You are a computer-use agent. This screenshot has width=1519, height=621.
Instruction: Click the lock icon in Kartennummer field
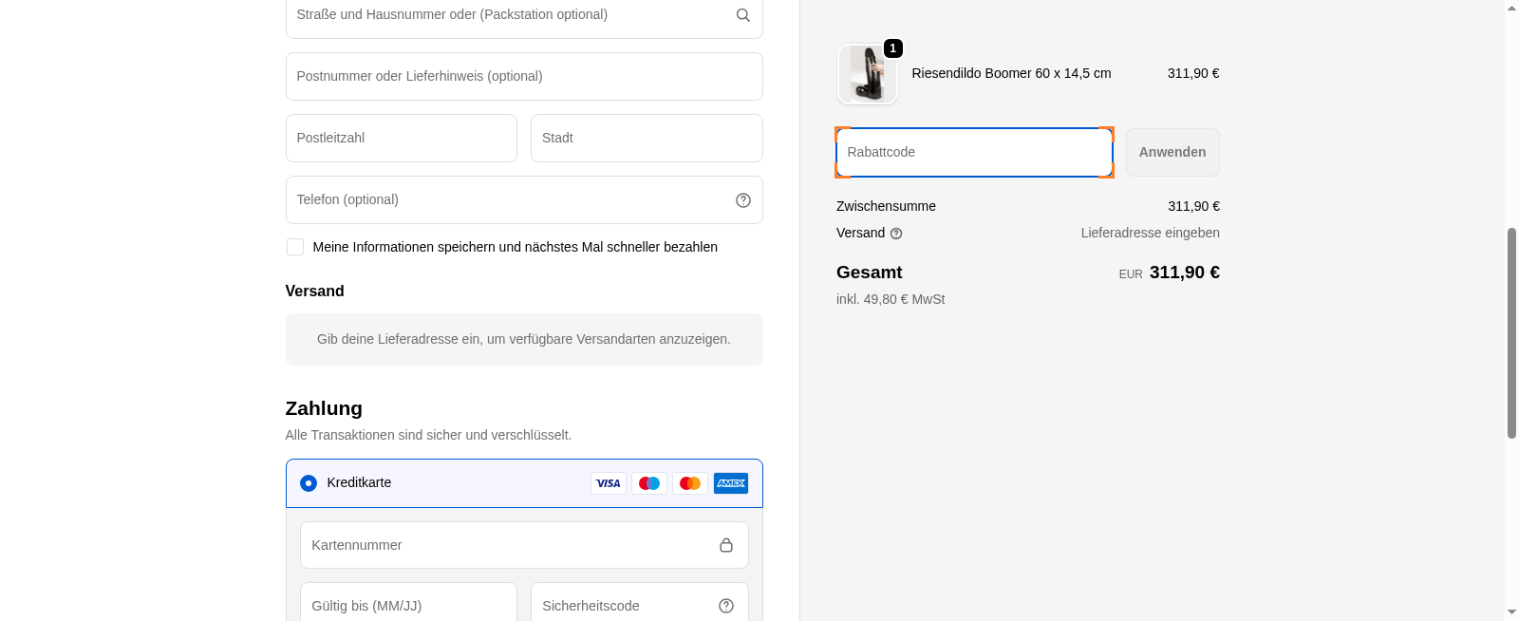[x=725, y=545]
